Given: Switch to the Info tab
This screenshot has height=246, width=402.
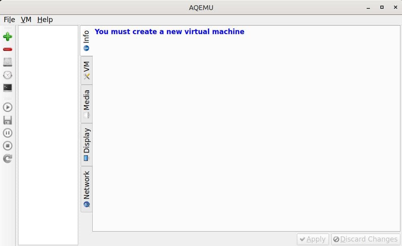Looking at the screenshot, I should point(86,41).
